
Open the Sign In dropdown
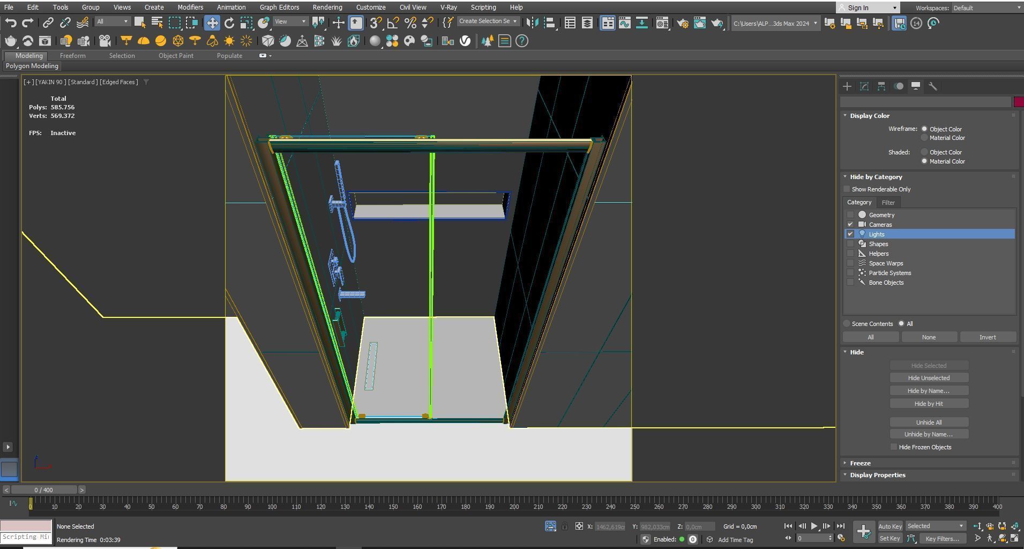[x=868, y=8]
